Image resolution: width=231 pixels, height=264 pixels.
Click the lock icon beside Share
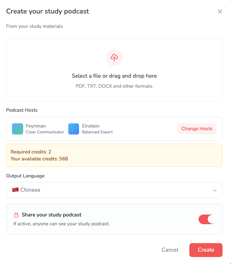(x=16, y=215)
